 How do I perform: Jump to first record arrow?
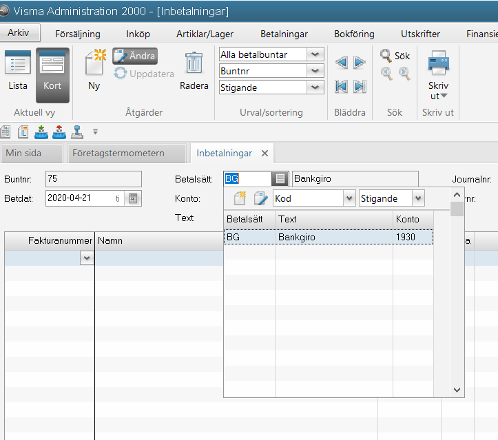point(341,86)
